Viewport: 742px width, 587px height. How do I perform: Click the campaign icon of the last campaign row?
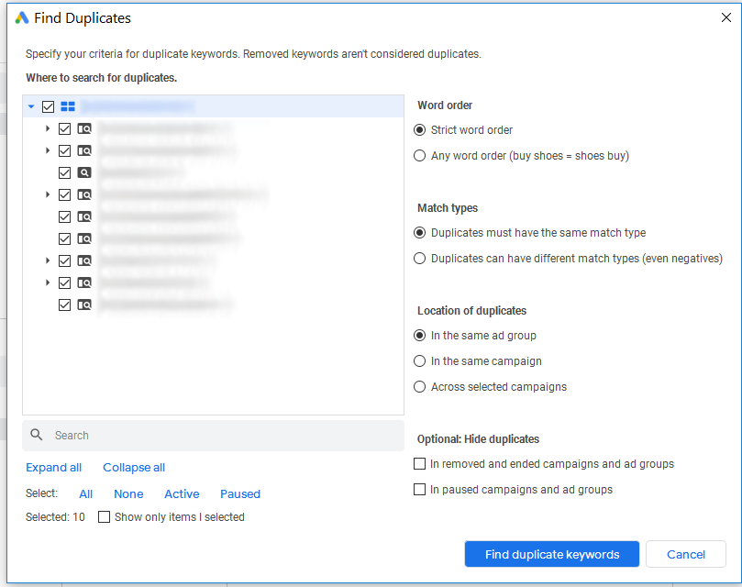(84, 305)
